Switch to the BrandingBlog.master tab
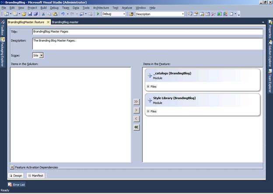This screenshot has width=273, height=194. tap(65, 22)
